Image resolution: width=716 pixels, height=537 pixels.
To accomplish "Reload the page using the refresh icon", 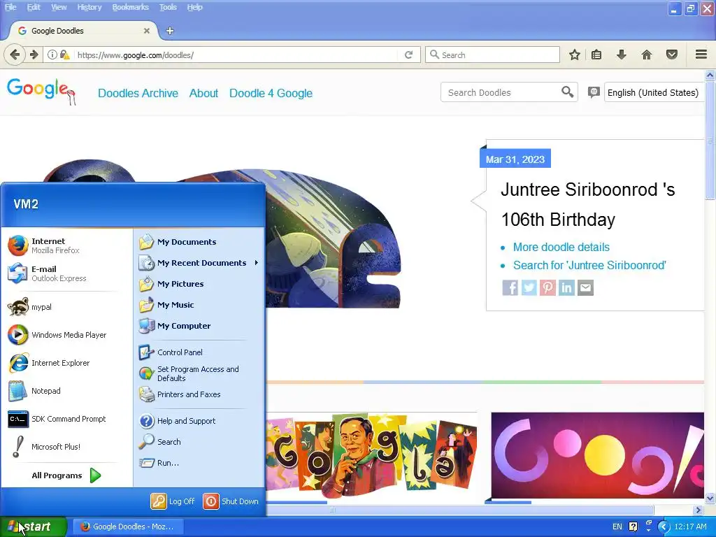I will (408, 55).
